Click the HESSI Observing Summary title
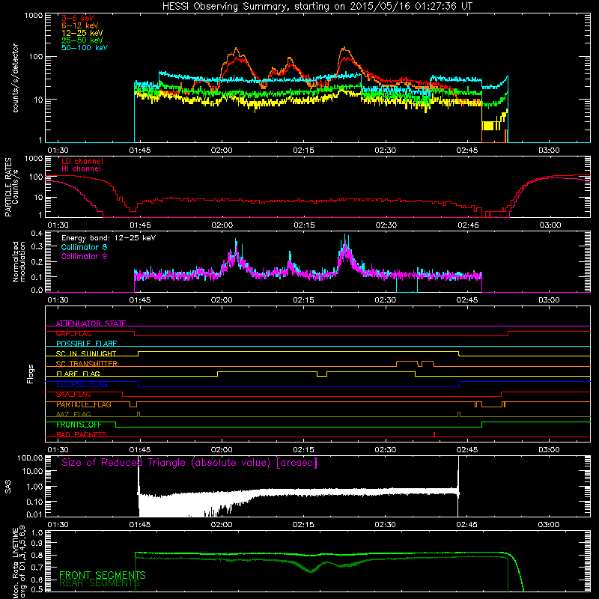This screenshot has width=599, height=599. [x=317, y=7]
